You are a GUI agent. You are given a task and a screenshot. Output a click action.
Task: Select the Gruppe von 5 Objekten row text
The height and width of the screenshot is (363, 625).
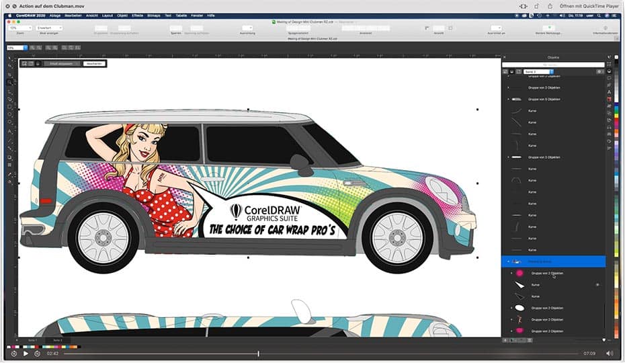pos(544,99)
